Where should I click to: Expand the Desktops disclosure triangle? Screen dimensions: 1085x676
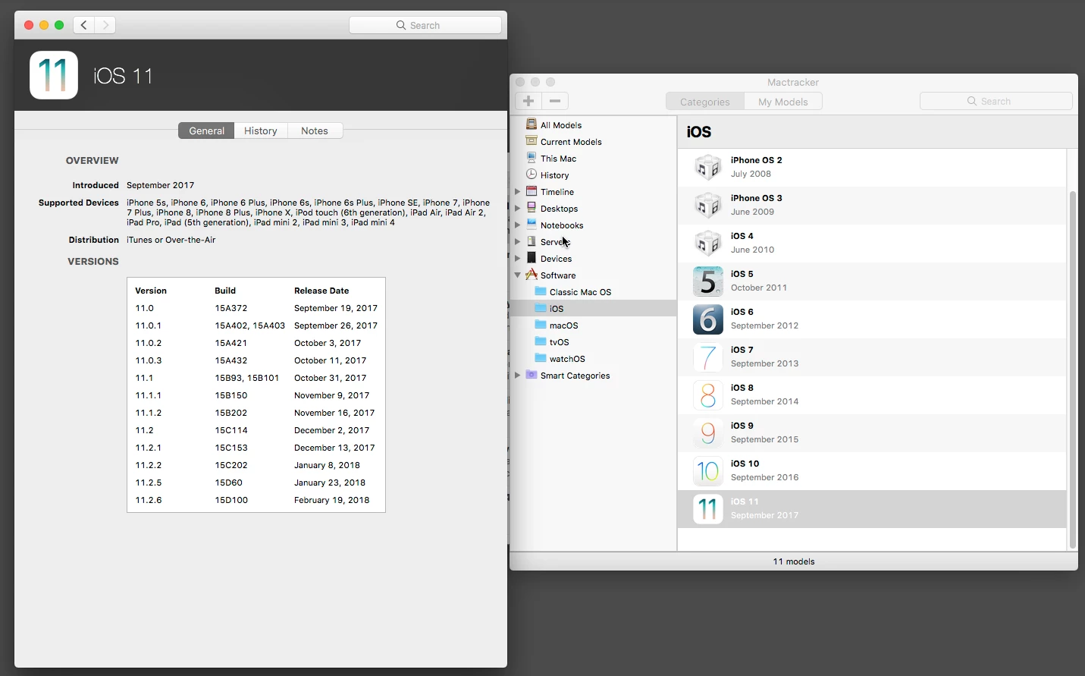click(x=518, y=209)
